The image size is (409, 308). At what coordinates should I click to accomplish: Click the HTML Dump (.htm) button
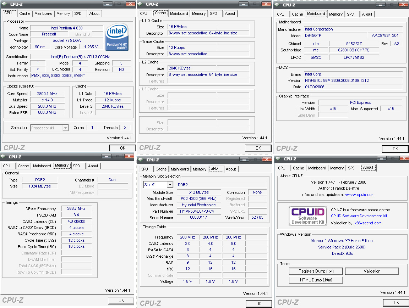[x=316, y=280]
